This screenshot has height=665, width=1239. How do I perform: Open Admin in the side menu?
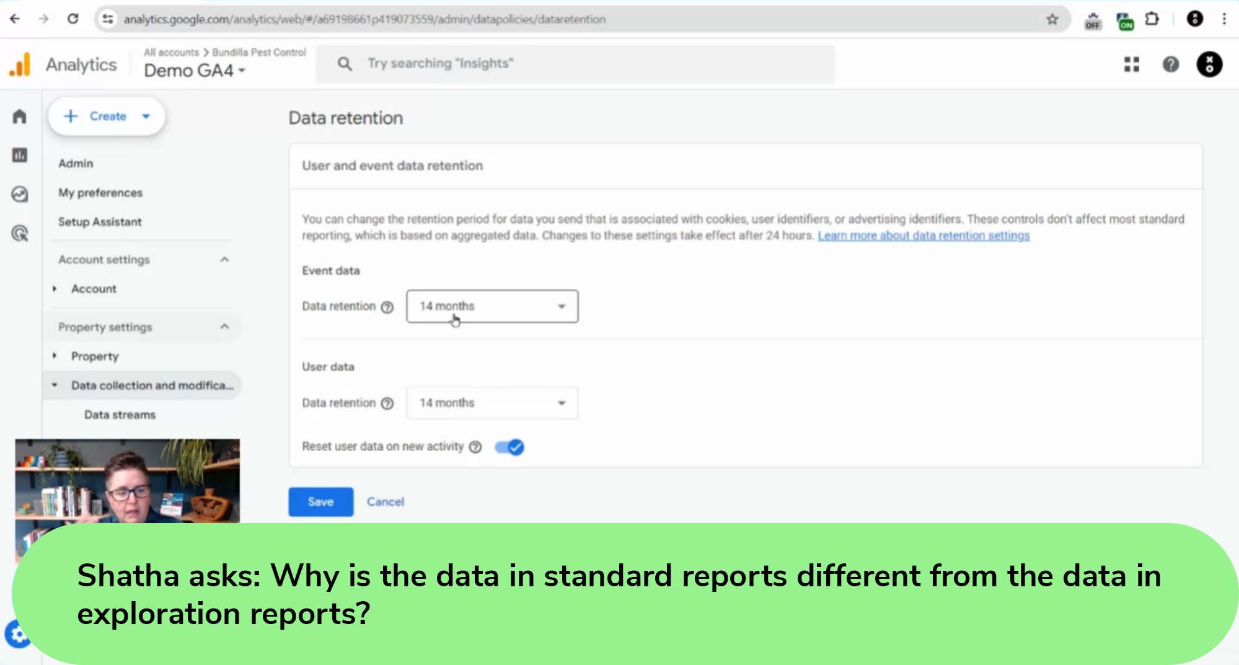[76, 164]
